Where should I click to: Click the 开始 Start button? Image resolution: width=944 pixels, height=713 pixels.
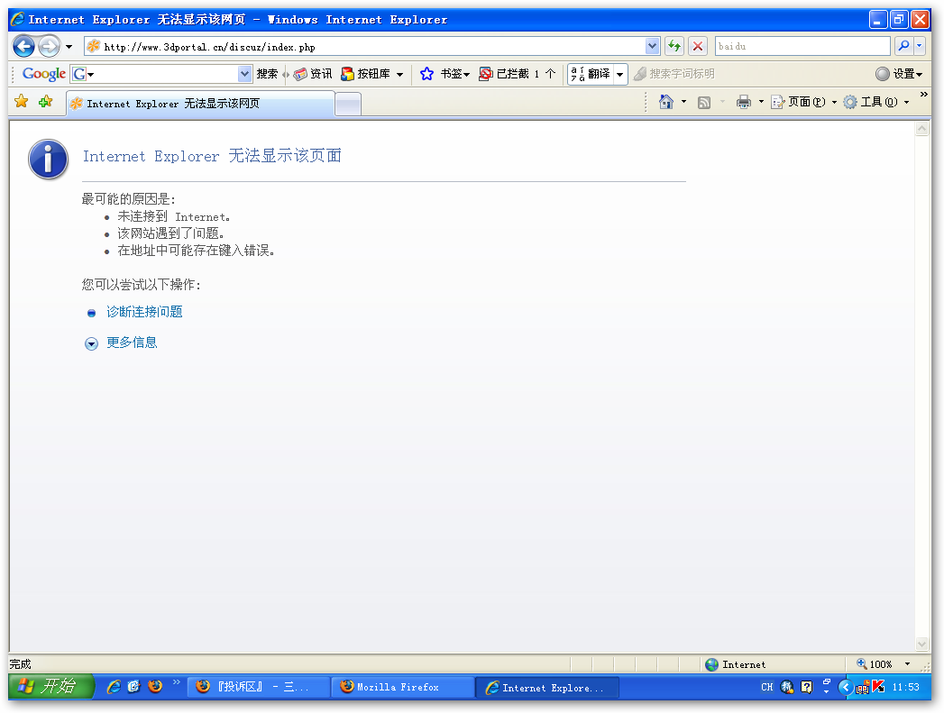click(51, 687)
